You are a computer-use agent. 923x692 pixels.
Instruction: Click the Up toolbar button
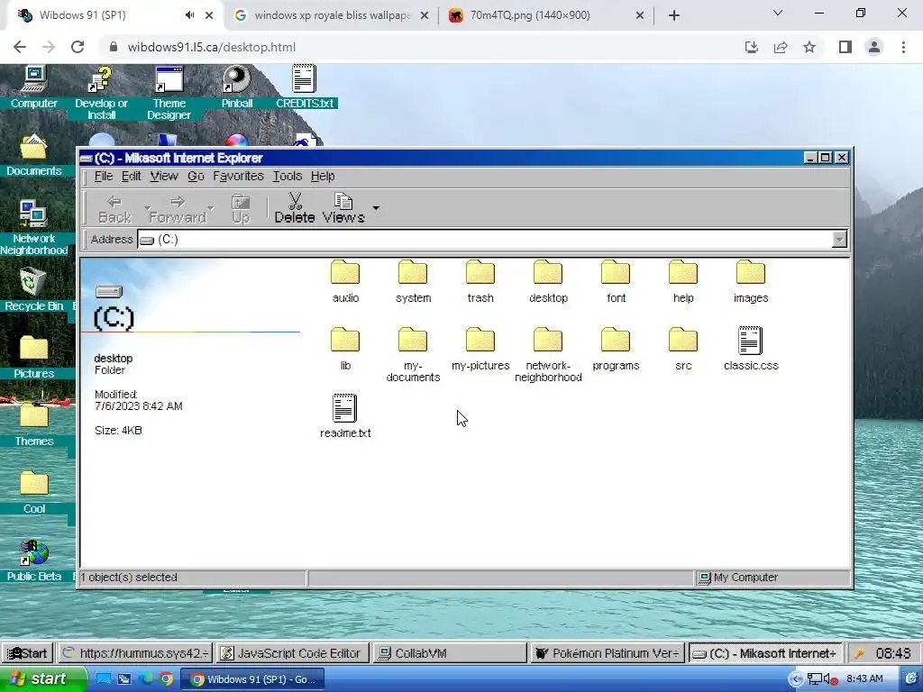tap(241, 208)
